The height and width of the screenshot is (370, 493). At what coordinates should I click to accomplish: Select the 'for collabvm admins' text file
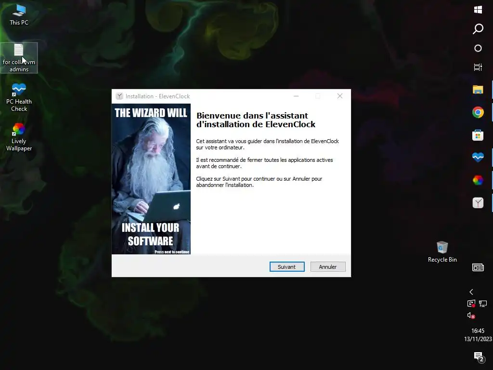point(19,58)
